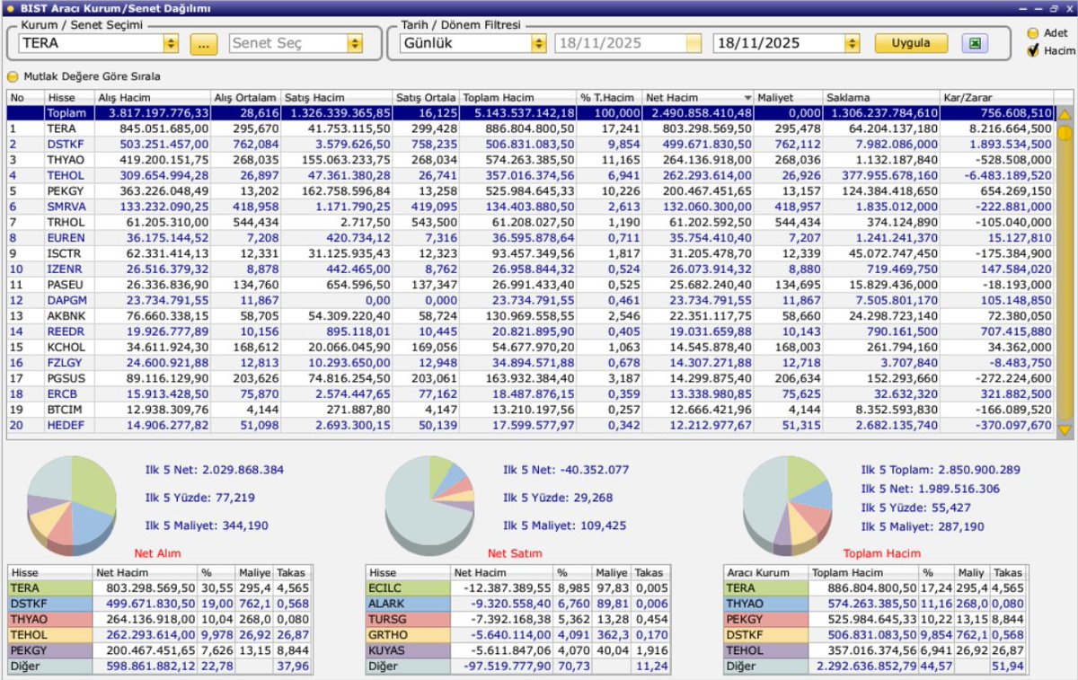Click the disabled start date field
Image resolution: width=1078 pixels, height=680 pixels.
628,43
